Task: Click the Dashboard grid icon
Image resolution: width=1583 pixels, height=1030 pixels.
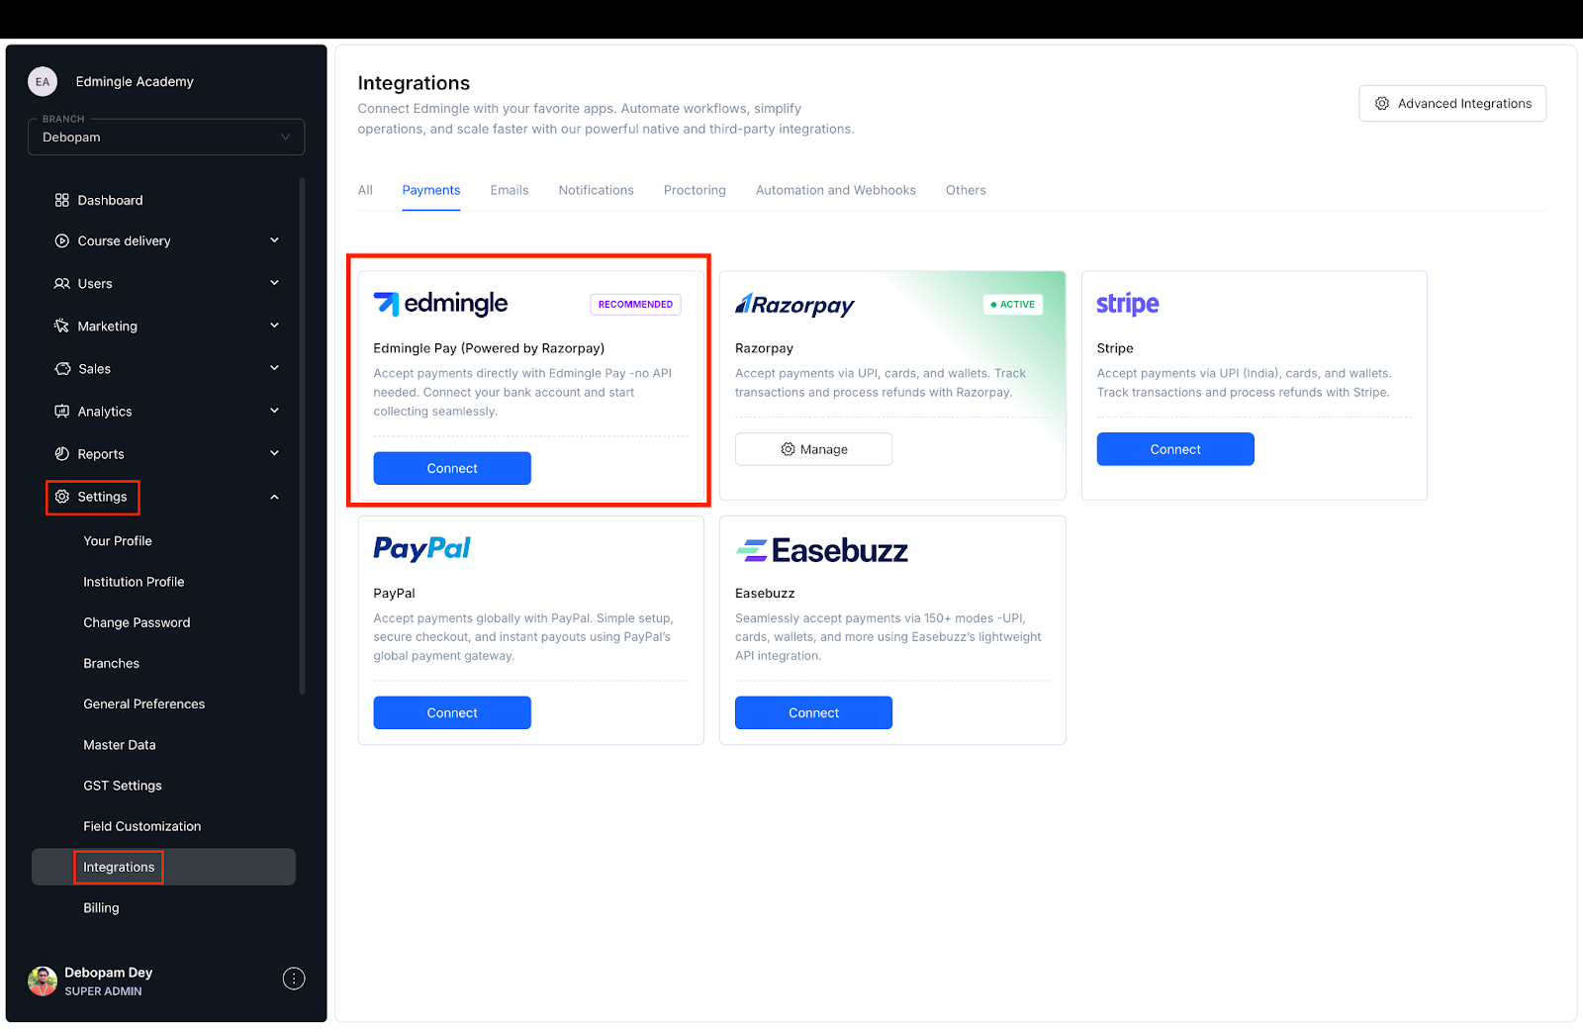Action: (61, 200)
